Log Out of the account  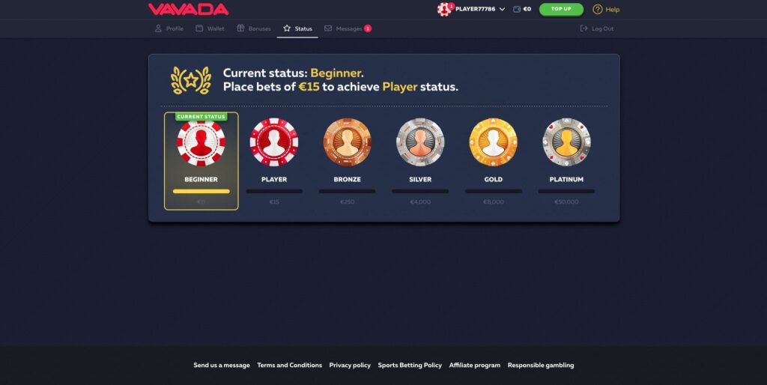tap(596, 28)
